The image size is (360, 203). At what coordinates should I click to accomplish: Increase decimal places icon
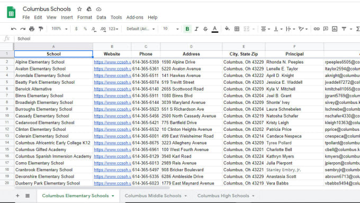tap(103, 29)
